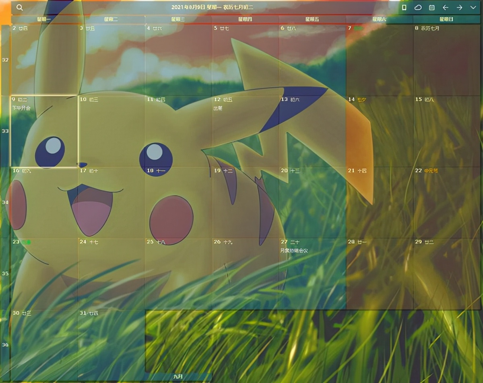The image size is (483, 383).
Task: Select day cell 3 in first week
Action: click(x=111, y=60)
